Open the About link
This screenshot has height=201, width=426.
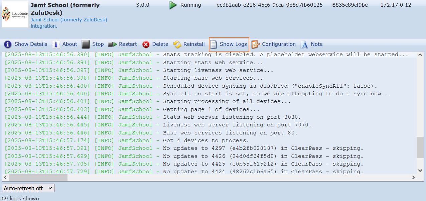pyautogui.click(x=70, y=44)
